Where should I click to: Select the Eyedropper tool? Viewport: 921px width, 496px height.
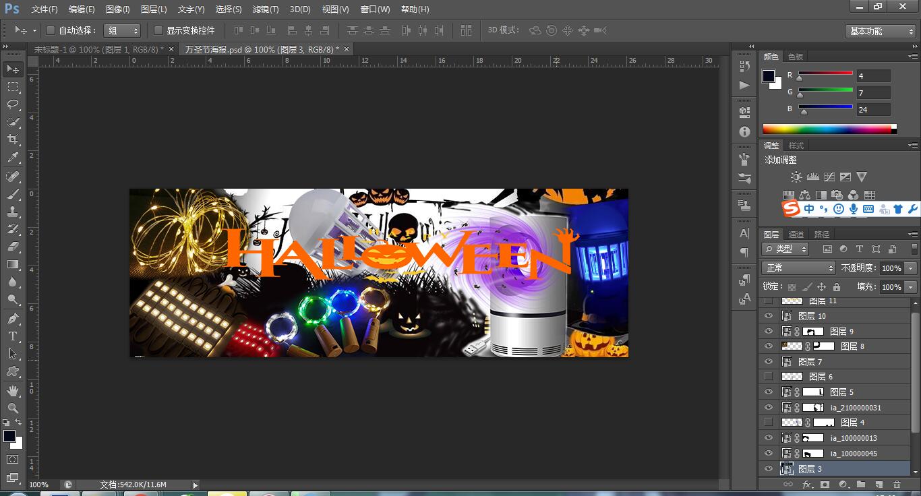coord(12,158)
